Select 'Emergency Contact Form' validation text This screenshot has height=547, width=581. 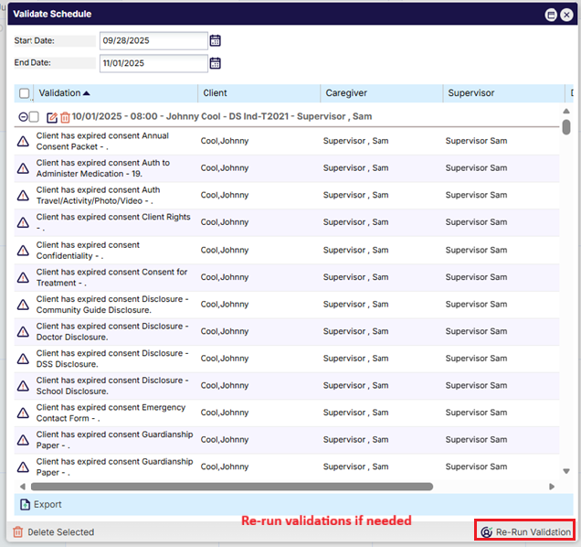[x=111, y=413]
